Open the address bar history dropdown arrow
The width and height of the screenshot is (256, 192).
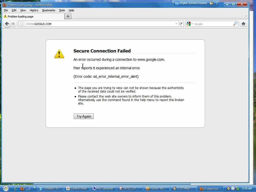(x=176, y=24)
